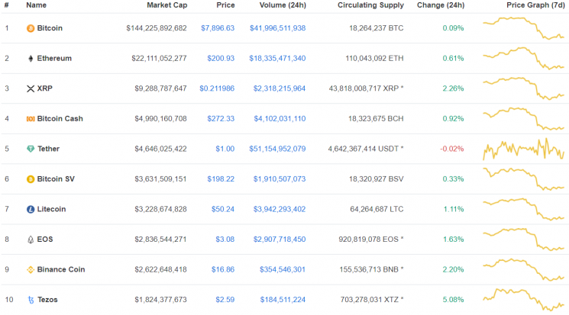569x315 pixels.
Task: Click the Price Graph (7d) column header
Action: pos(535,5)
